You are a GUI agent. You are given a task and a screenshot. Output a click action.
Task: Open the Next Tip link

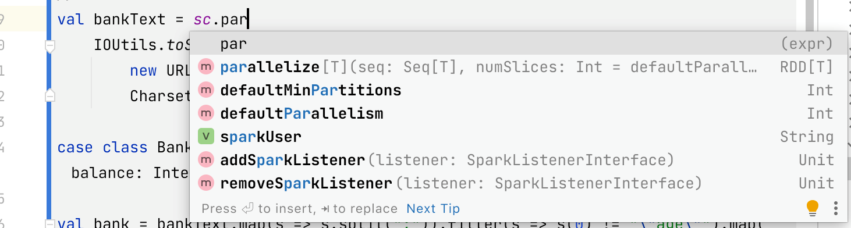(433, 208)
